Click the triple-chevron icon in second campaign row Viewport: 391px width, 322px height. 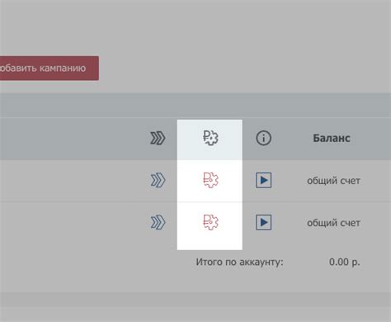pyautogui.click(x=158, y=222)
